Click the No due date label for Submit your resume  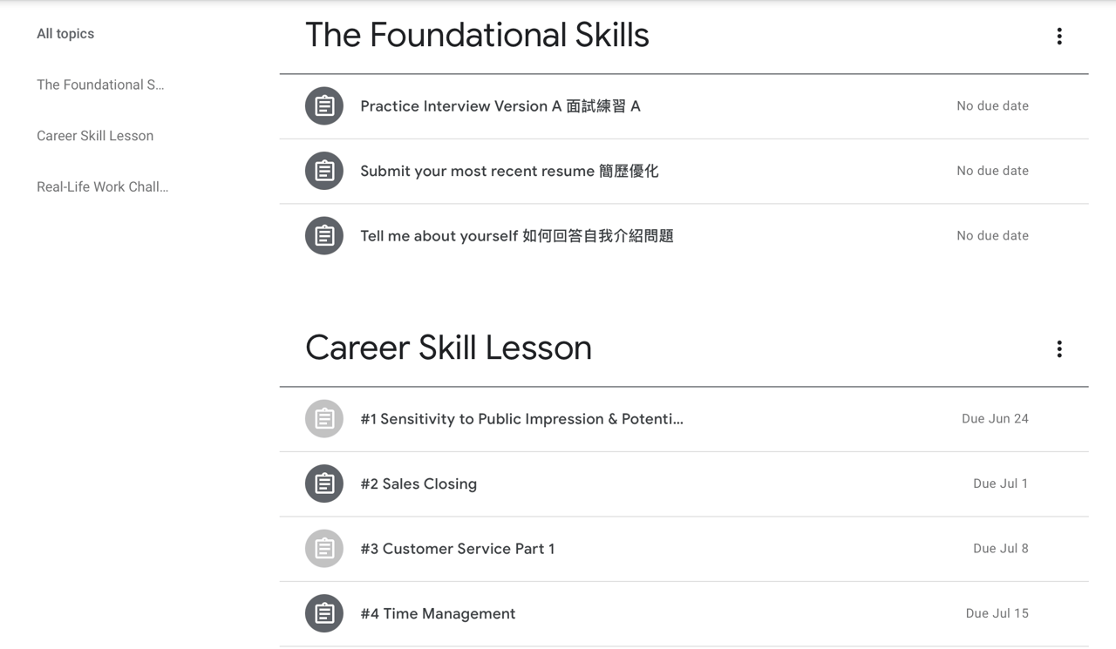(x=992, y=171)
